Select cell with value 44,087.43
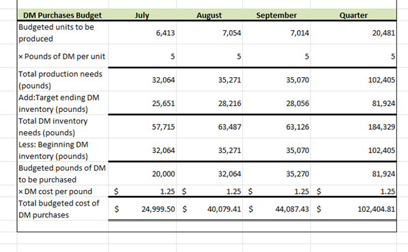Image resolution: width=408 pixels, height=252 pixels. tap(276, 209)
